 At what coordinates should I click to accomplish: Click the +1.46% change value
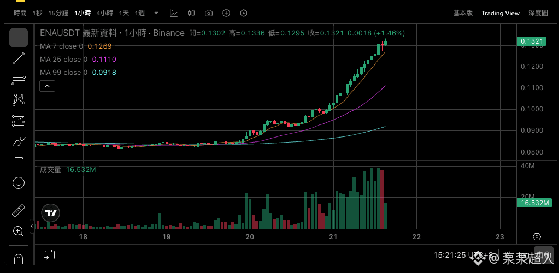pyautogui.click(x=389, y=33)
